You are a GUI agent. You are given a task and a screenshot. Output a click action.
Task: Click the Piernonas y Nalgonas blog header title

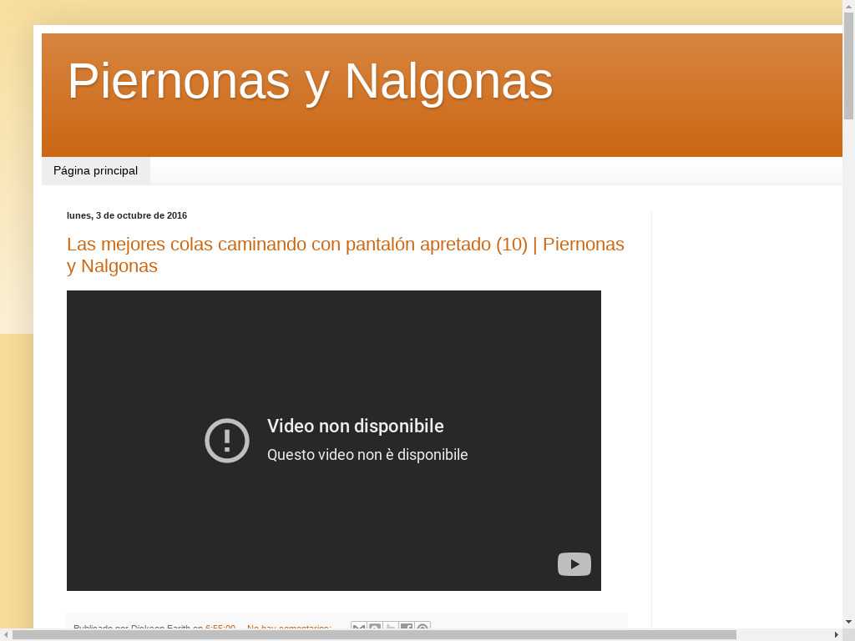click(310, 81)
